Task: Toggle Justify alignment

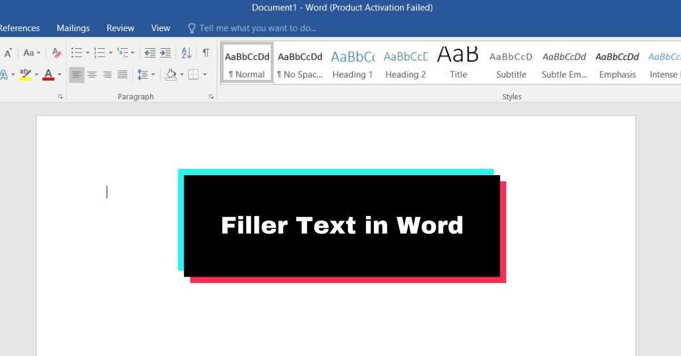Action: point(123,74)
